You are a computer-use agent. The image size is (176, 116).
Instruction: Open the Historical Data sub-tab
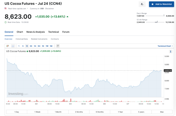[x=22, y=39]
